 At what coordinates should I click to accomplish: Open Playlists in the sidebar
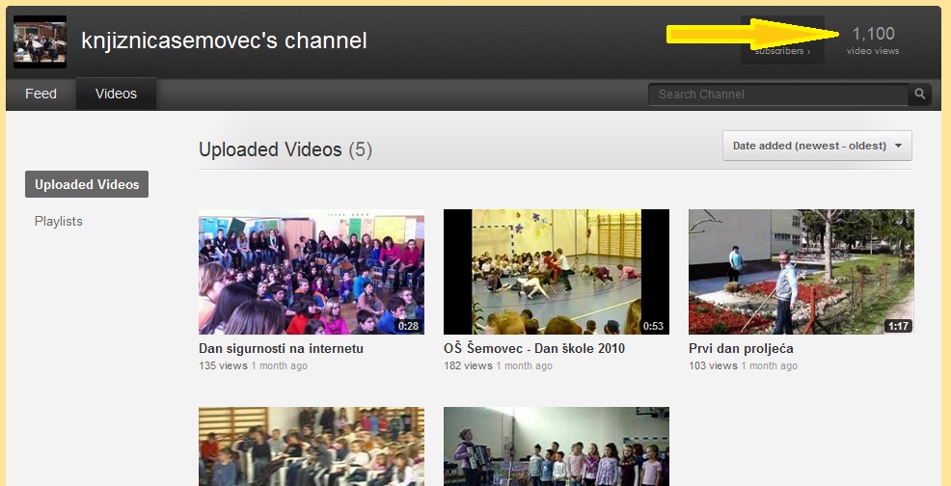[58, 222]
